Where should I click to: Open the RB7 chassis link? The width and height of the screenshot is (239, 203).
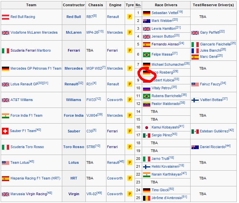click(x=89, y=17)
